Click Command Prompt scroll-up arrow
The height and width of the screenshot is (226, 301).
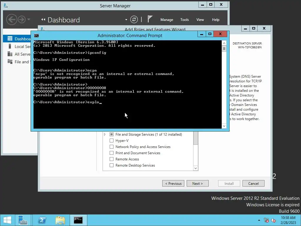[224, 43]
